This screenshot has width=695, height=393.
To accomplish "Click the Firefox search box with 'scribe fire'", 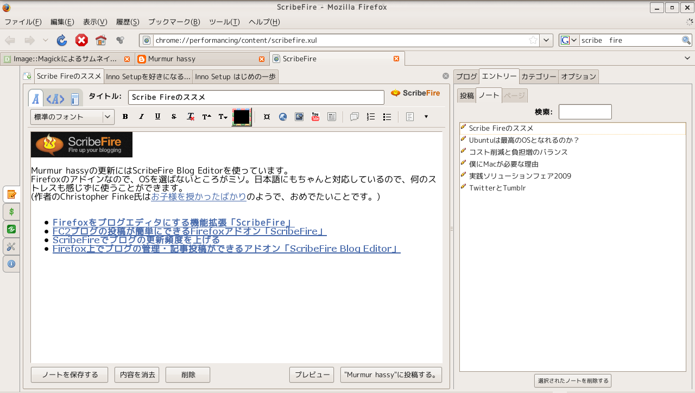I will click(630, 40).
